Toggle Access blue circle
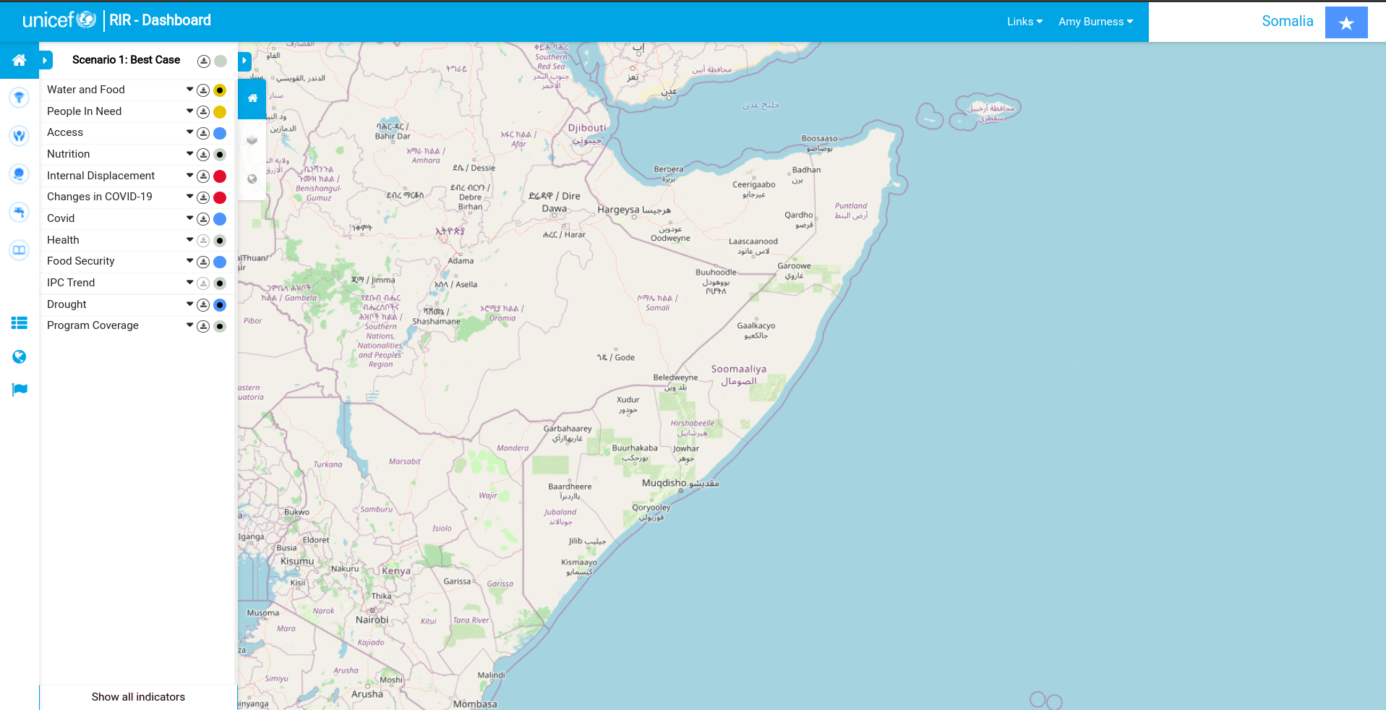Viewport: 1386px width, 710px height. (220, 133)
